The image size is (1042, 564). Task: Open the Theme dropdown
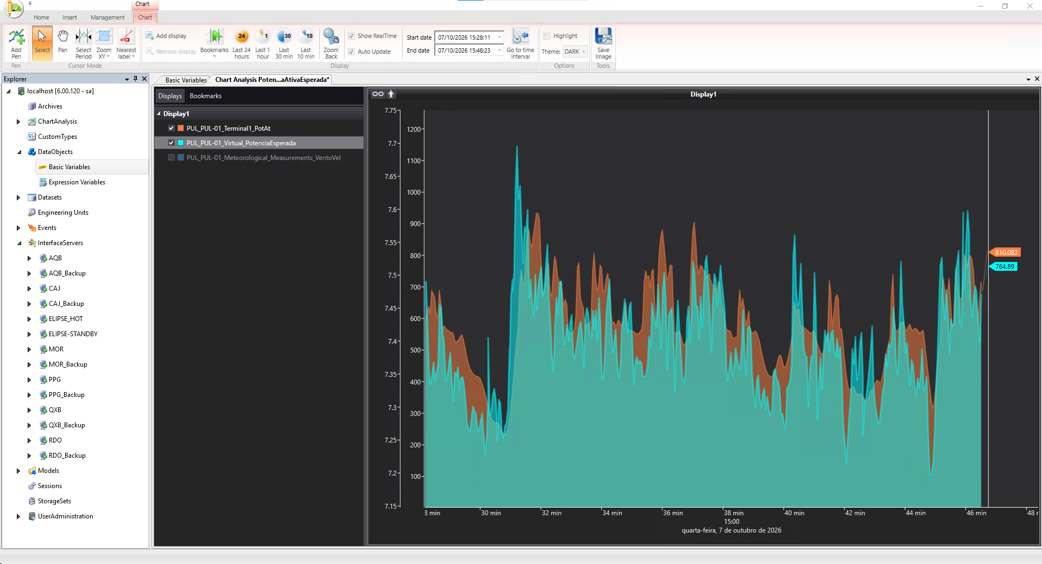click(x=575, y=52)
